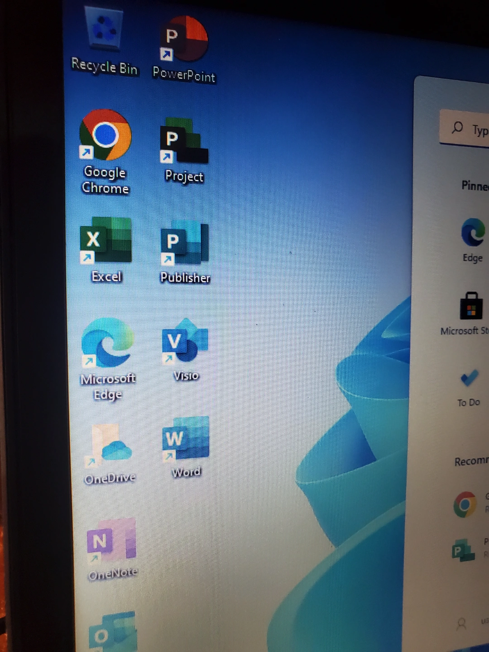This screenshot has height=652, width=489.
Task: Open the user account icon in Start menu
Action: tap(462, 624)
